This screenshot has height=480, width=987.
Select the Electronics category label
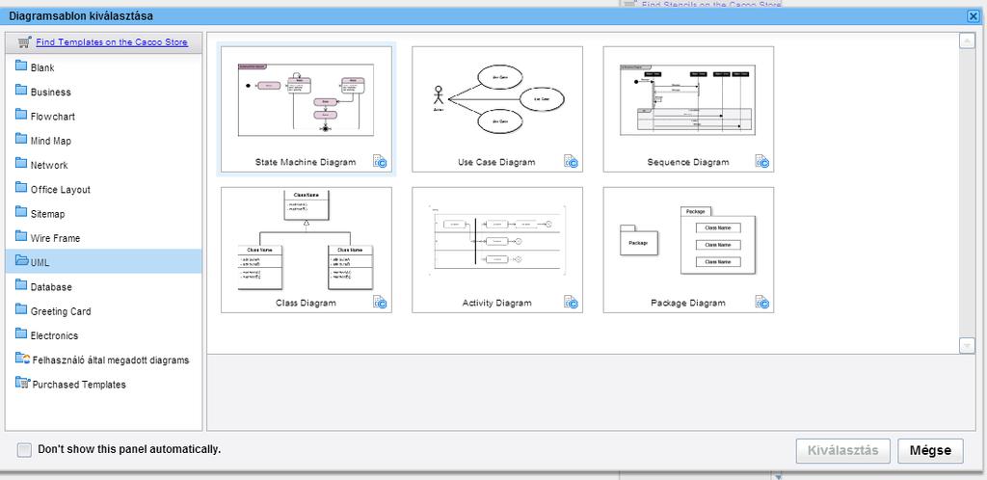55,336
